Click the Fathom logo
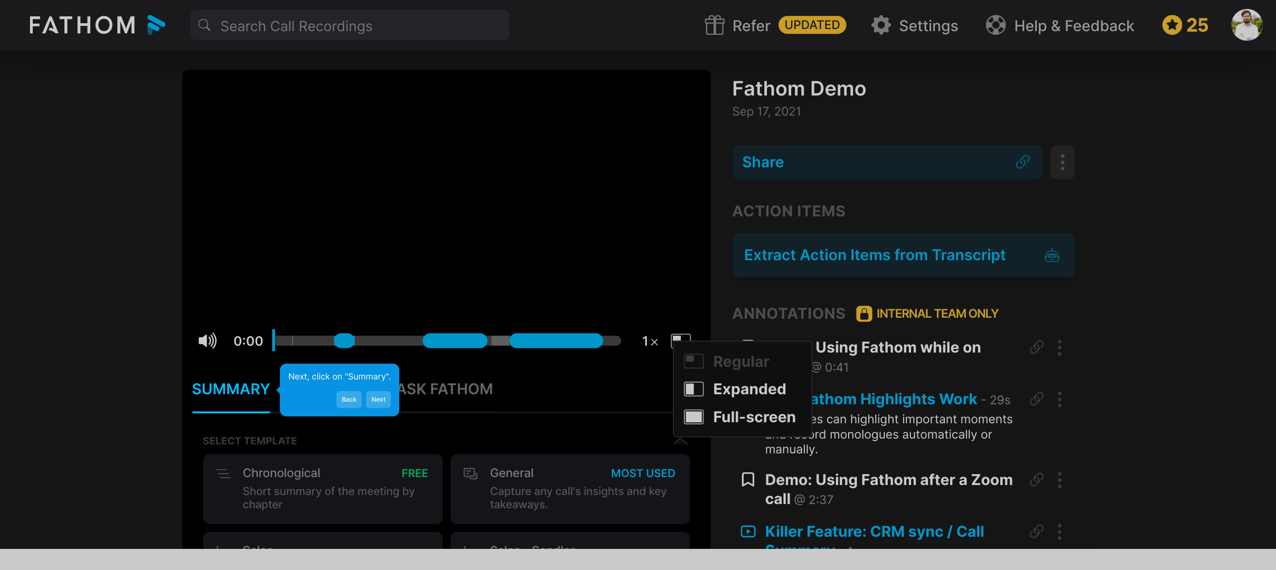 (97, 25)
